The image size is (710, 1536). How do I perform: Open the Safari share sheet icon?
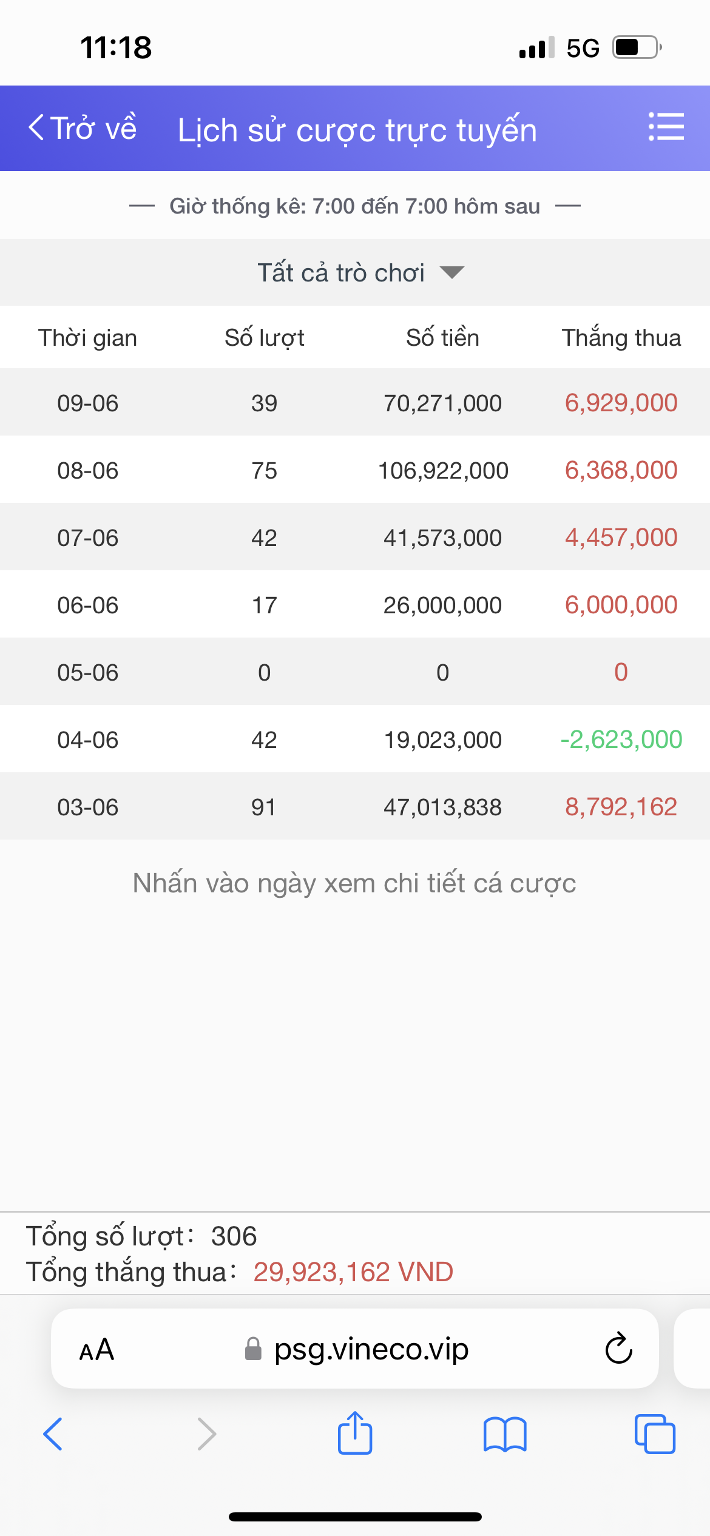(x=355, y=1433)
